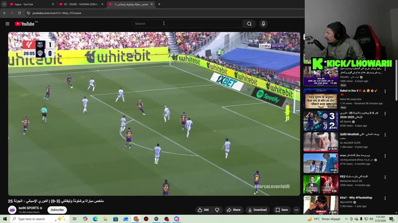
Task: Open options menu for cycling around africa video
Action: (385, 156)
